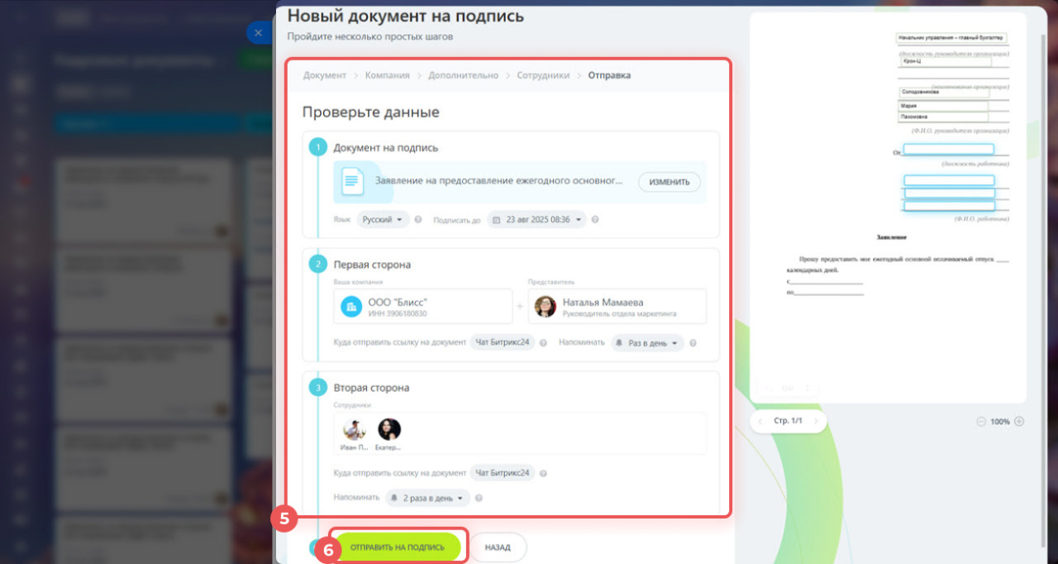The height and width of the screenshot is (564, 1058).
Task: Open help hint beside 2 раза в день
Action: coord(479,499)
